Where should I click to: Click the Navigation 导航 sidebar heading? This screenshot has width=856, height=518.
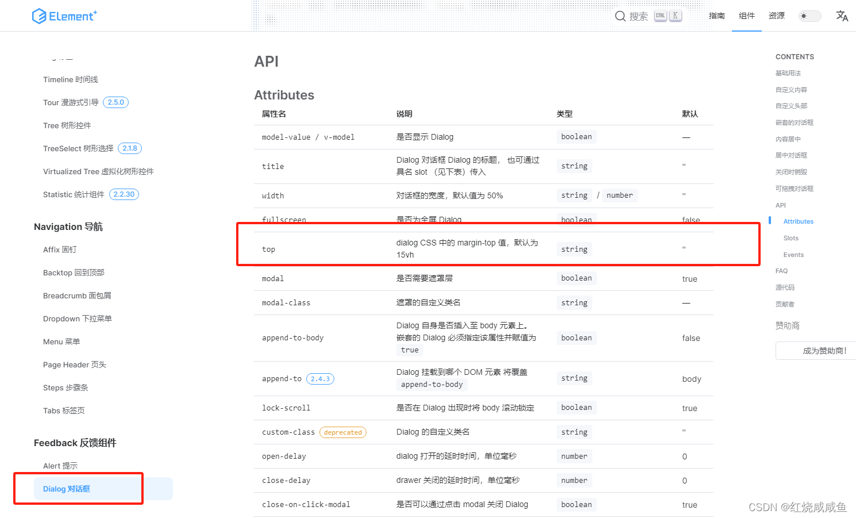coord(68,227)
